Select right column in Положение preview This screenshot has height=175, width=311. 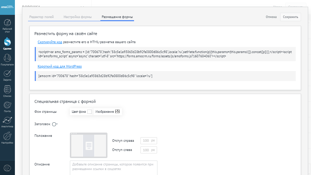[100, 146]
